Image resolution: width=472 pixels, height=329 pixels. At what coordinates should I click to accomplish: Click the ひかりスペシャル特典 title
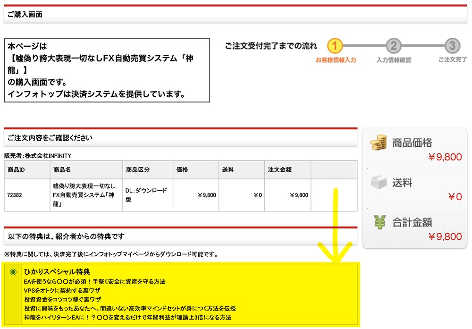click(57, 272)
